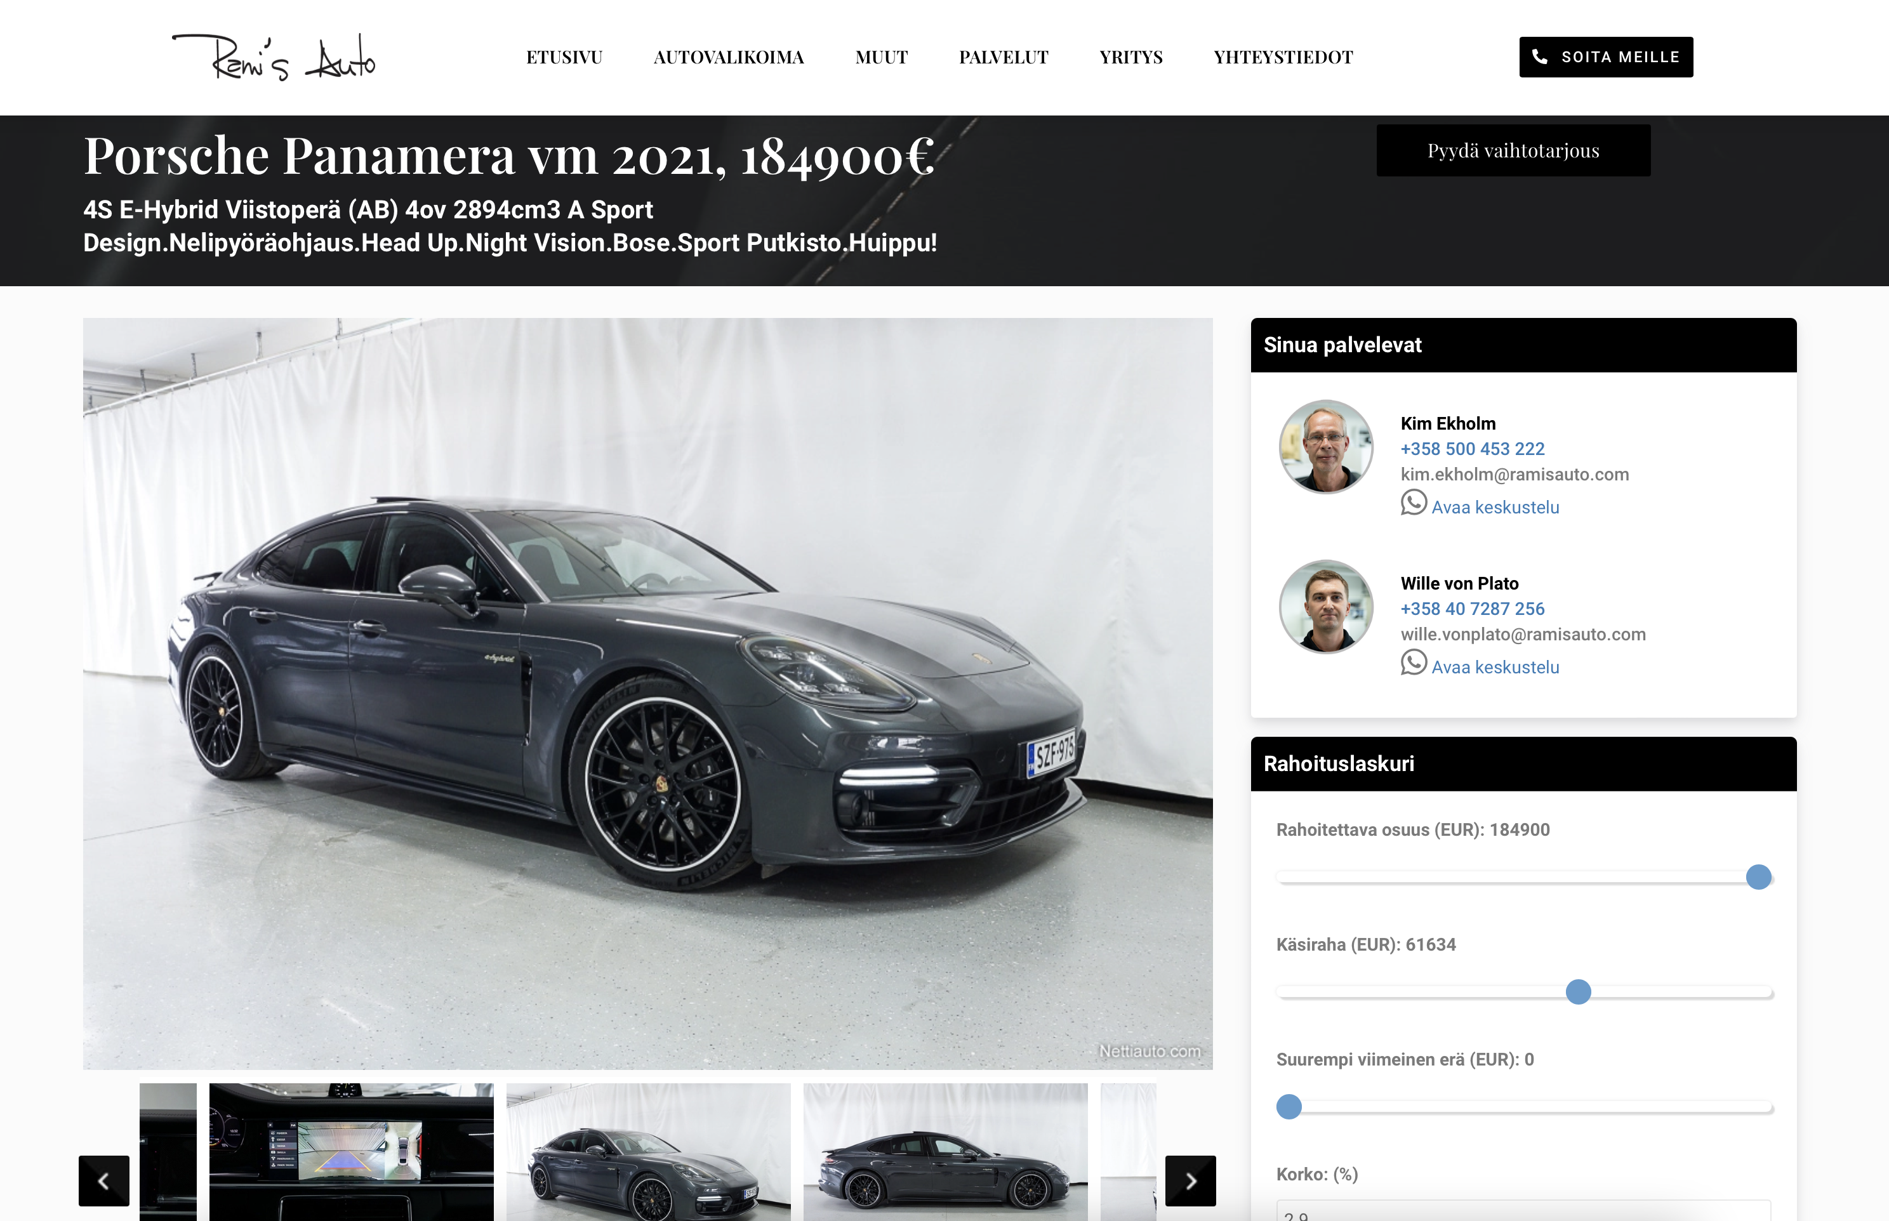Screen dimensions: 1889x1221
Task: Click the Käsiraha slider handle
Action: pos(1578,992)
